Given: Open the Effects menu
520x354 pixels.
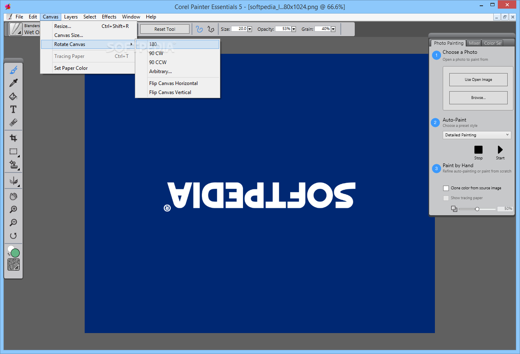Looking at the screenshot, I should 109,17.
